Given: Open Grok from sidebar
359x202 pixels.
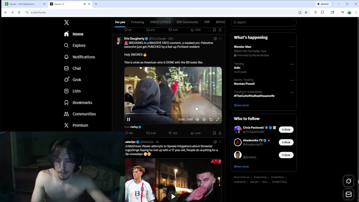Looking at the screenshot, I should coord(73,80).
